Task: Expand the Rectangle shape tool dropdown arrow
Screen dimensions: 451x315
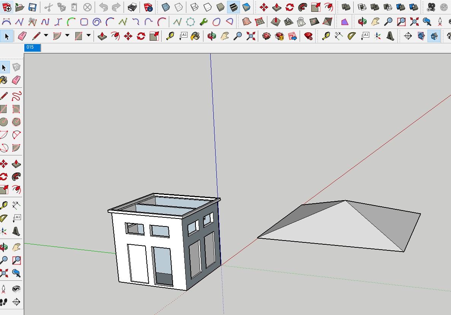Action: tap(89, 36)
